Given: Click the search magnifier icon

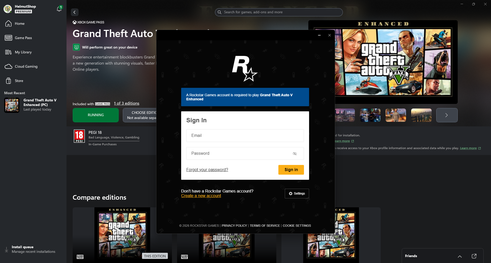Looking at the screenshot, I should tap(219, 12).
